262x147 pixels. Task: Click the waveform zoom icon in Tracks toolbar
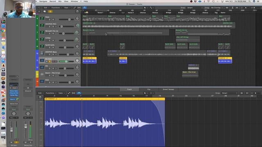pyautogui.click(x=227, y=8)
